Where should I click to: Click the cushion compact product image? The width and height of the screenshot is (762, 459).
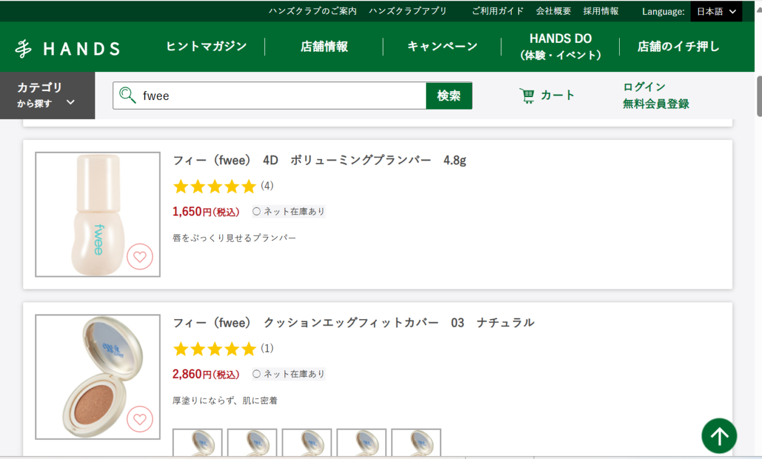[x=98, y=377]
